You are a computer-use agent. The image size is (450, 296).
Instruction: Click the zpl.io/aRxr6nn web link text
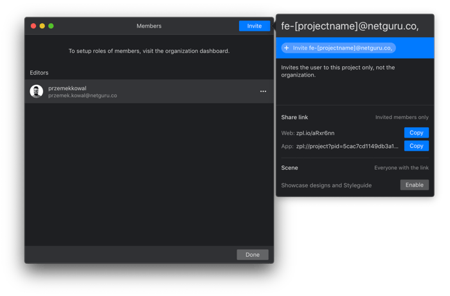(x=315, y=133)
